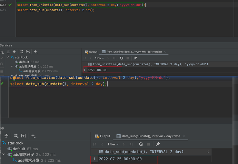Image resolution: width=238 pixels, height=164 pixels.
Task: Reload the date_sub result page
Action: (141, 144)
